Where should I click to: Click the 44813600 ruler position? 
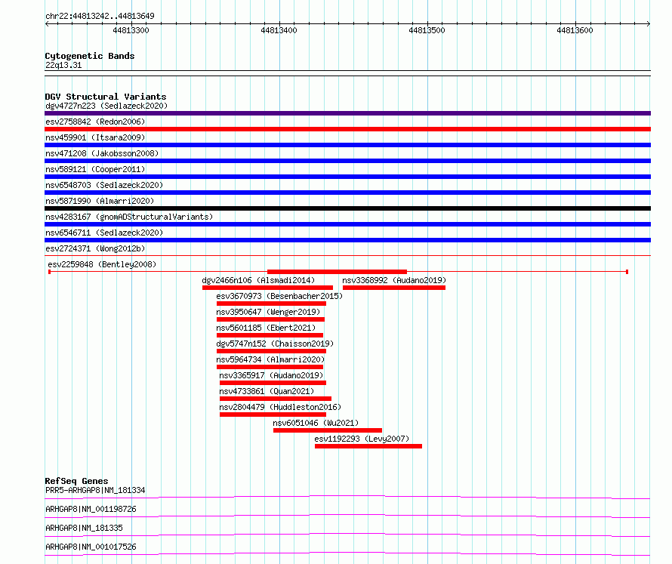click(x=575, y=30)
